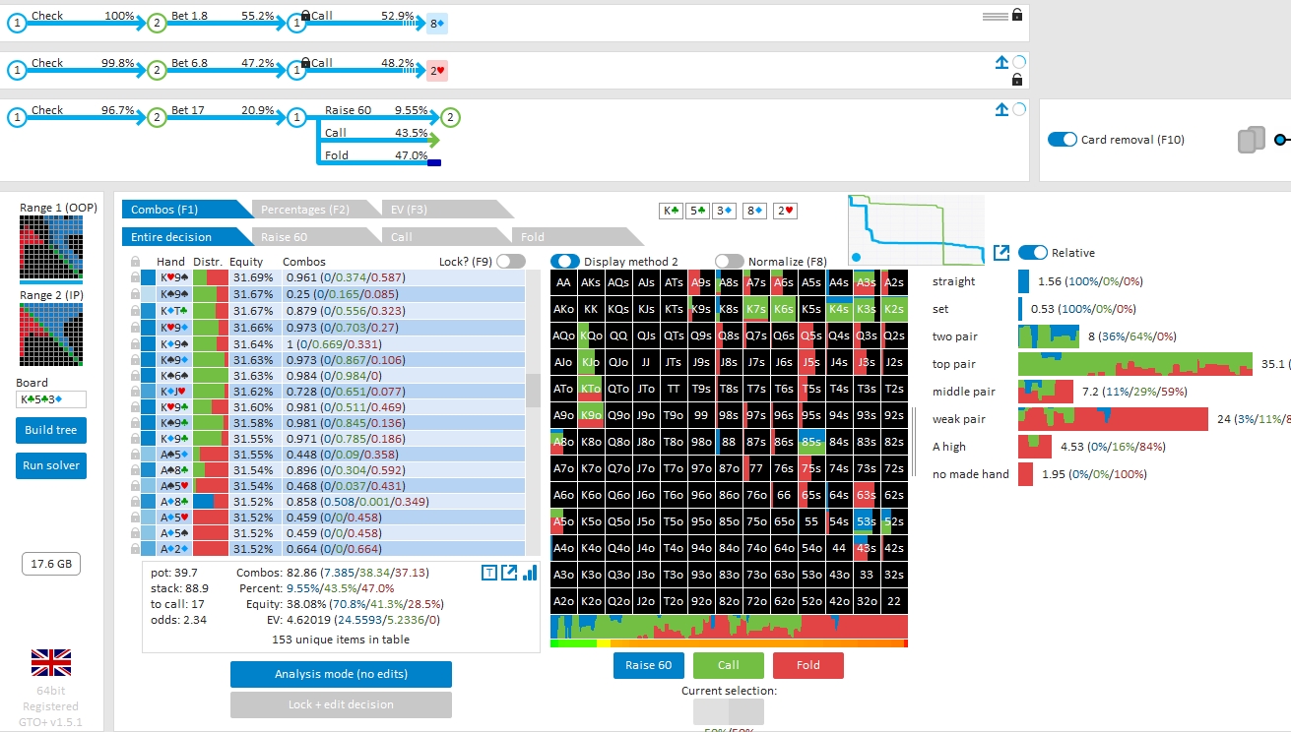Click upload arrow on the Bet 6.8 row

pos(1001,62)
